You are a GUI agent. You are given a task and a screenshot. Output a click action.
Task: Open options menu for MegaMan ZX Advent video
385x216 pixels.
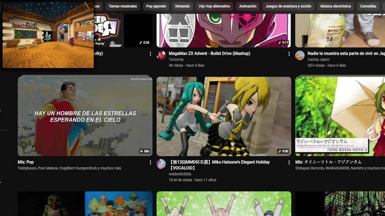[289, 54]
